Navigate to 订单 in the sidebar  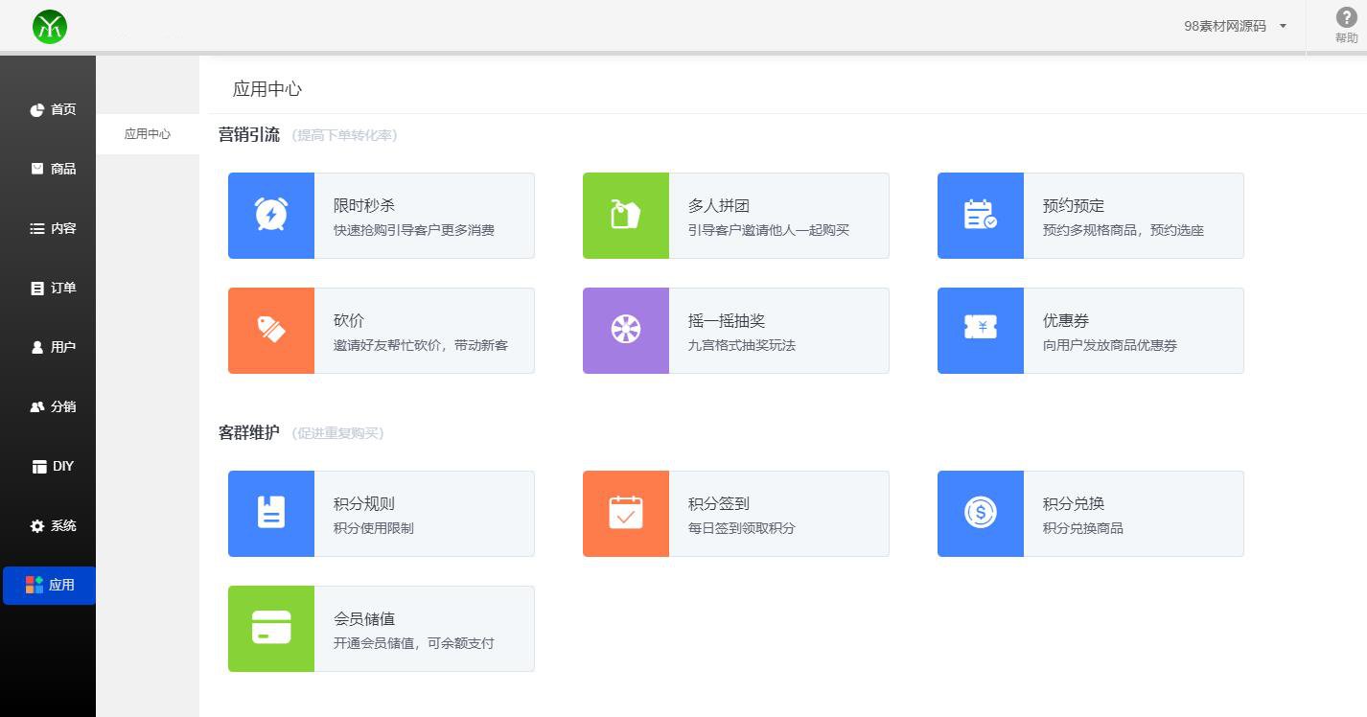48,288
